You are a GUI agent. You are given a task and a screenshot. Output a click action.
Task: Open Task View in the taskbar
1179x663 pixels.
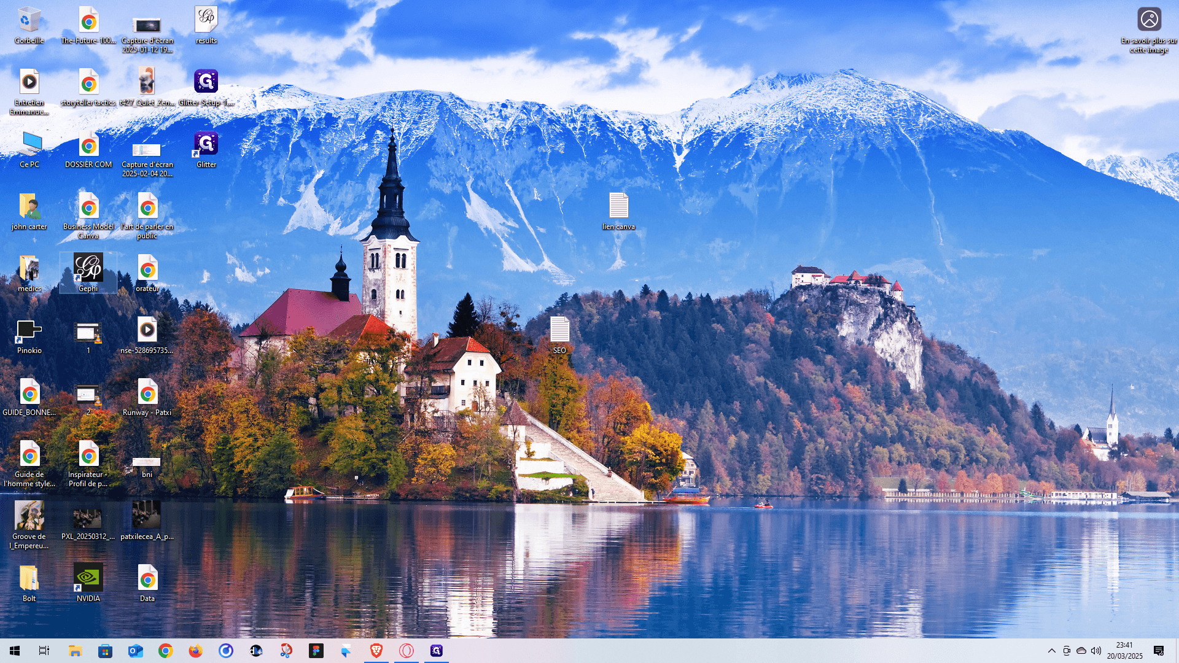(x=44, y=651)
